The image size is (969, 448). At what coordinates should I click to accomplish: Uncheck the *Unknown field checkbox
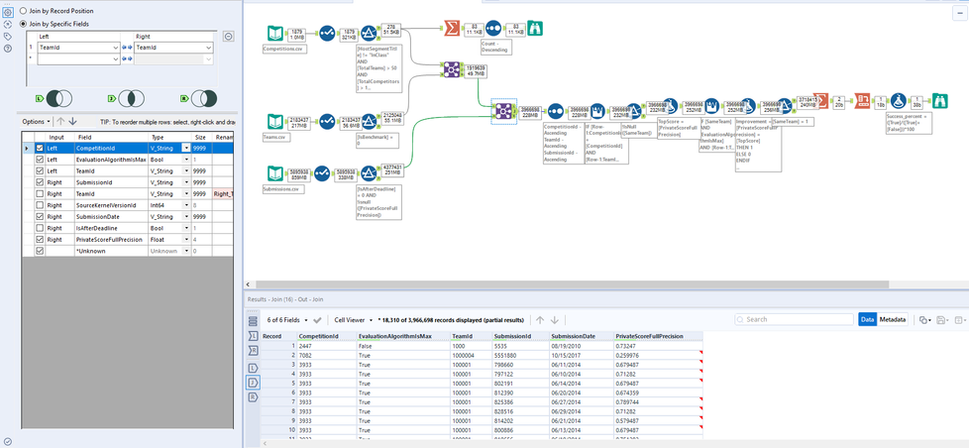click(41, 251)
